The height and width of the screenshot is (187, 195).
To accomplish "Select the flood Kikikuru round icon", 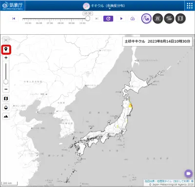I will tap(169, 19).
